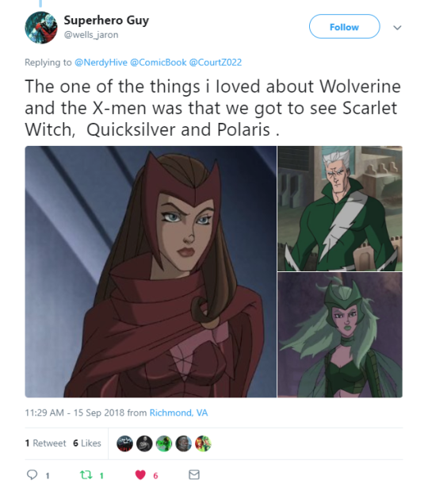View the 1 Retweet list
This screenshot has height=499, width=428.
pyautogui.click(x=45, y=443)
